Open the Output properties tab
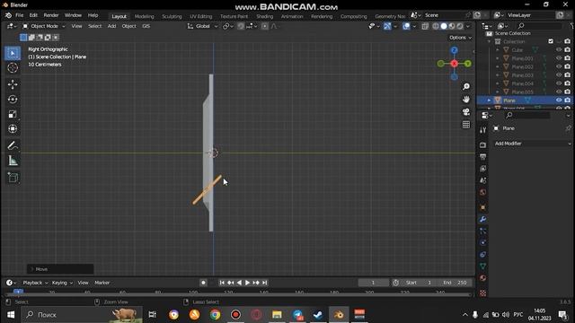 (x=483, y=157)
